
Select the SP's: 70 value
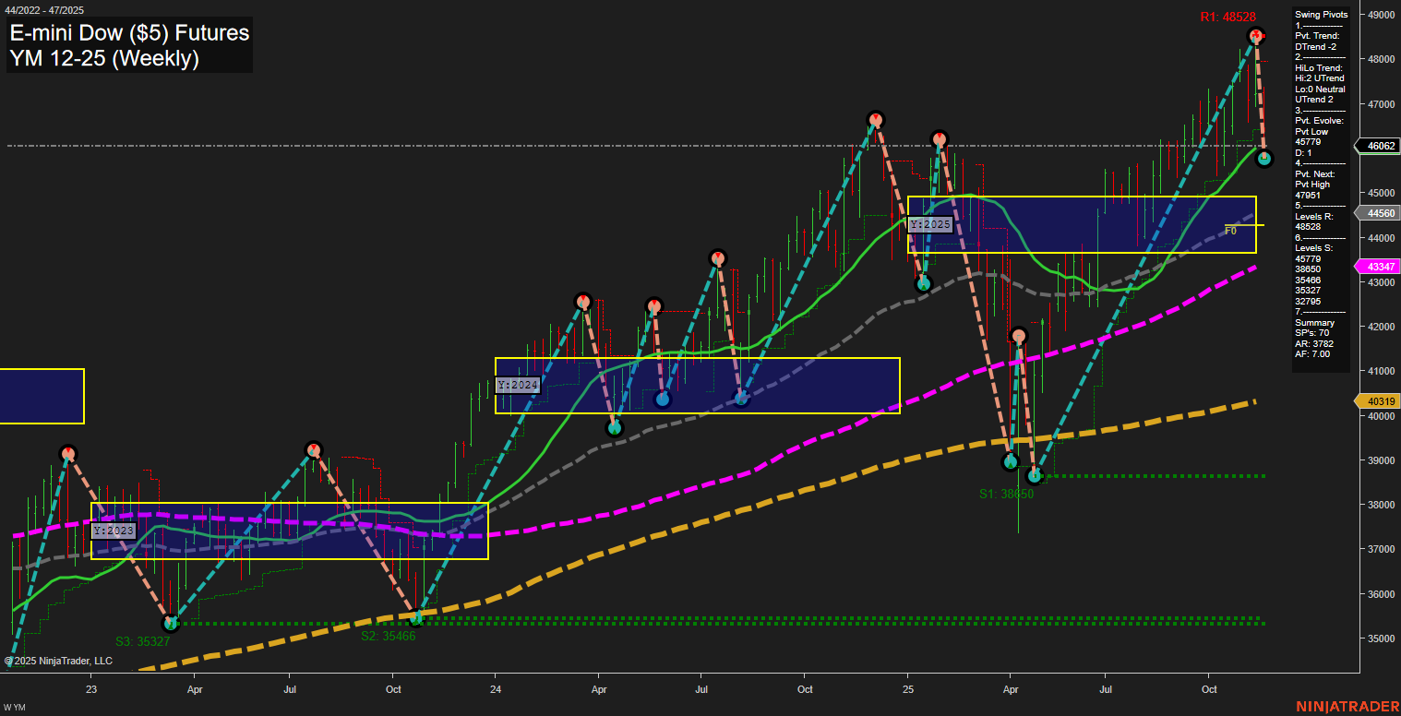coord(1311,333)
